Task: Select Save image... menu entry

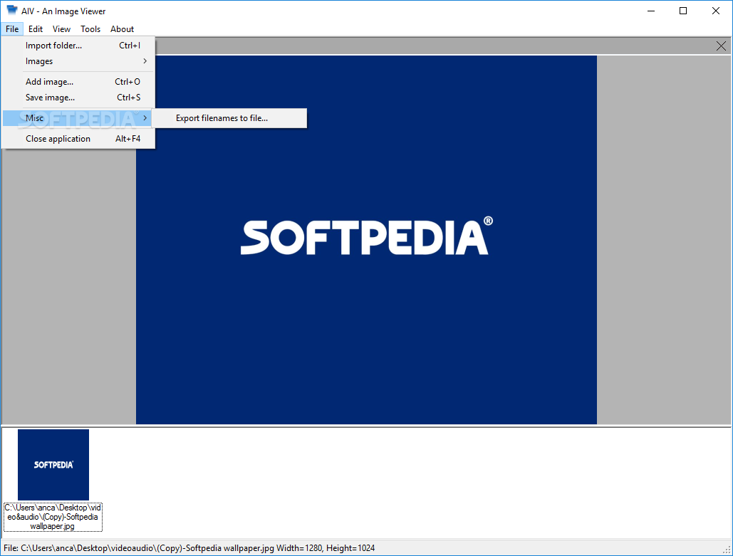Action: [78, 98]
